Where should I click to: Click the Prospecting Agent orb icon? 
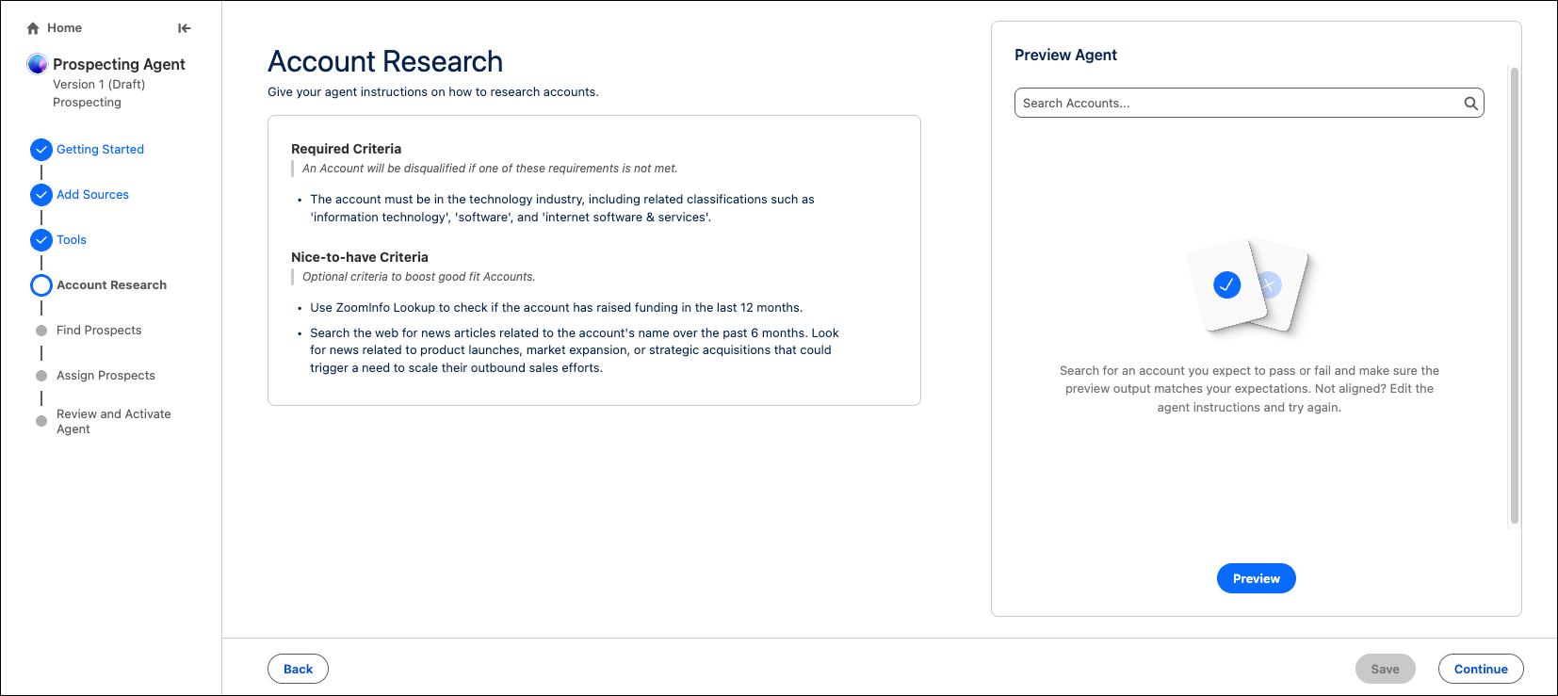pyautogui.click(x=38, y=64)
